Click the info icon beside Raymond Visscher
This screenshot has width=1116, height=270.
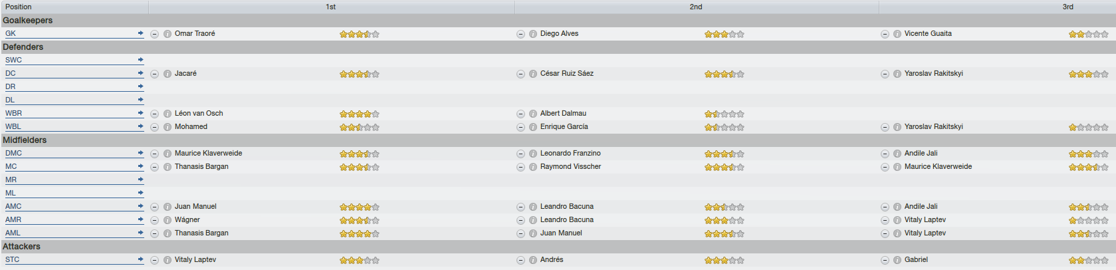click(533, 167)
